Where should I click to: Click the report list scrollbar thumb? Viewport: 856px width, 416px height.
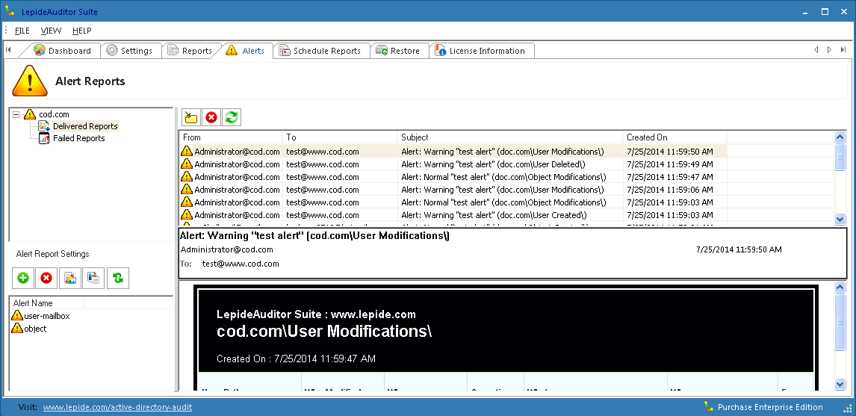click(x=840, y=156)
